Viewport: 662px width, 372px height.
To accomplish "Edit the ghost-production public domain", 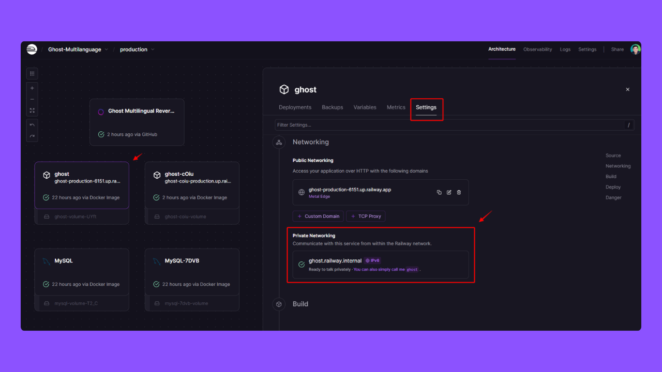I will pos(449,192).
